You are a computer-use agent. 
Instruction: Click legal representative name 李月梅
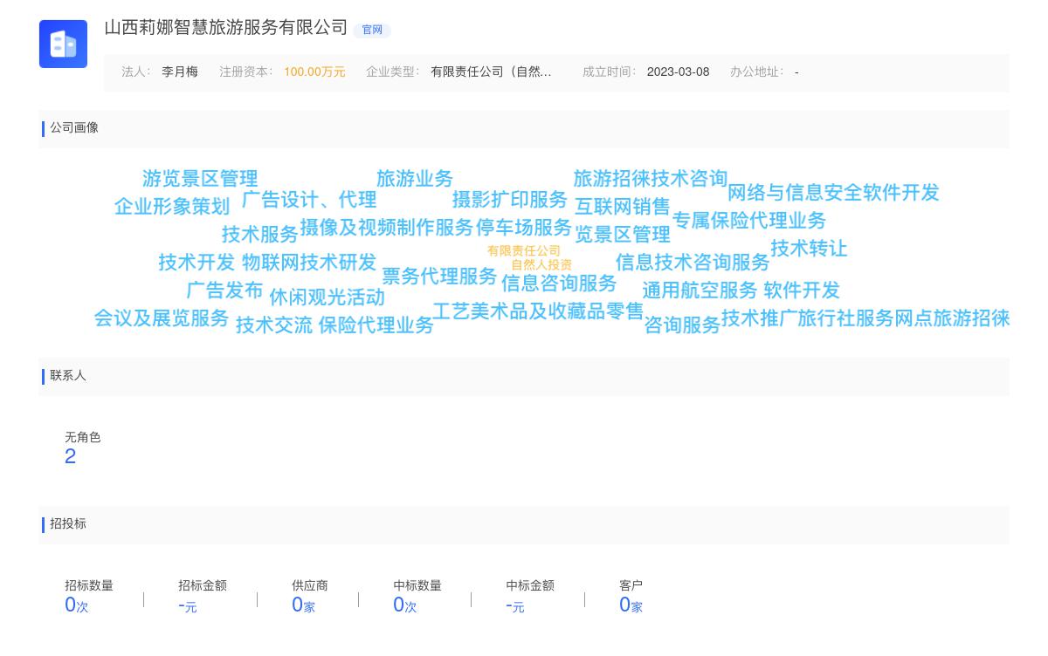click(x=180, y=72)
